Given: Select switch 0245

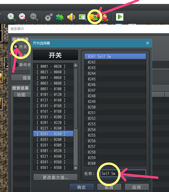Looking at the screenshot, I should [115, 79].
